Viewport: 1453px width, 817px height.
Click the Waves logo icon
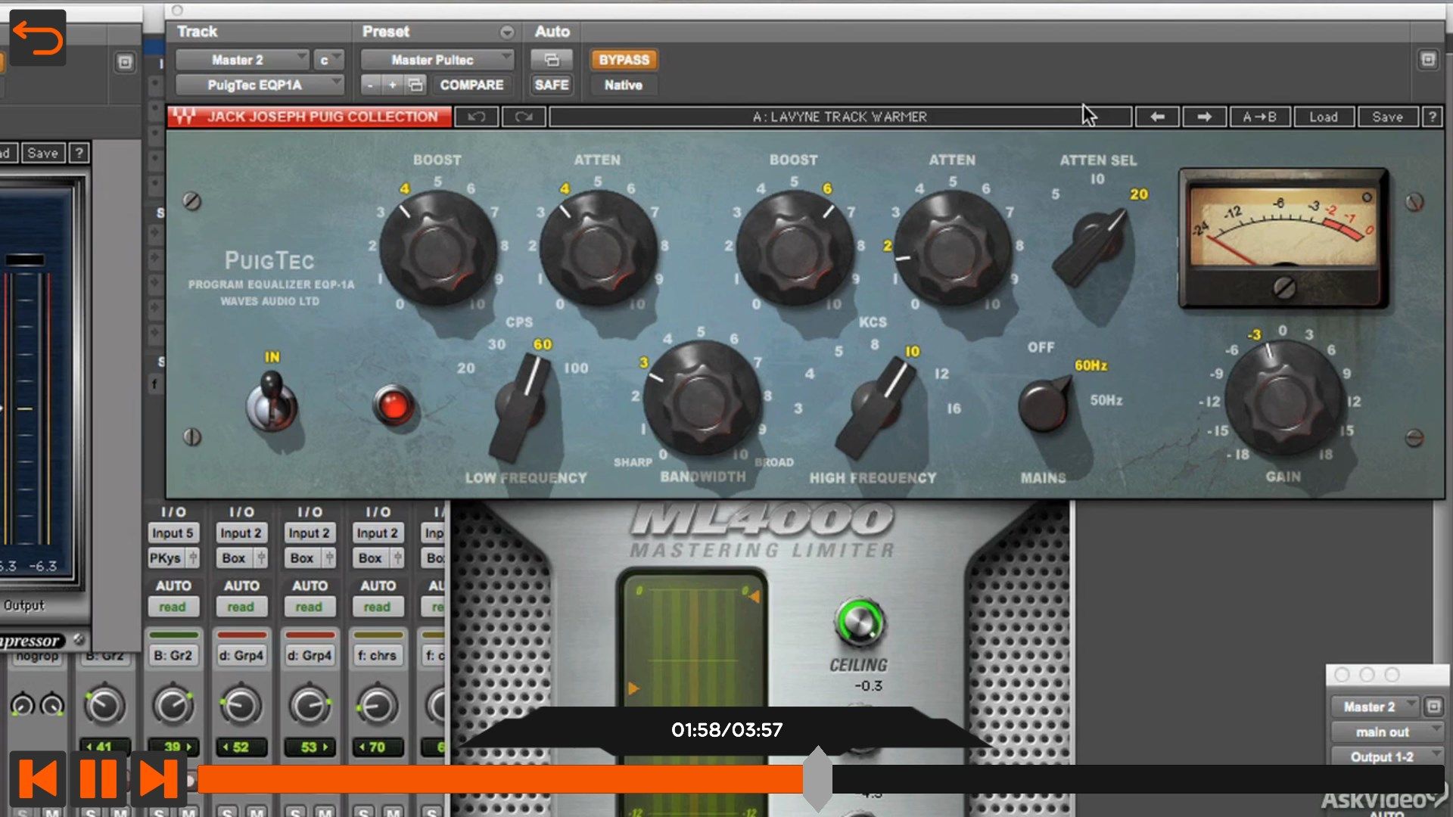tap(183, 116)
